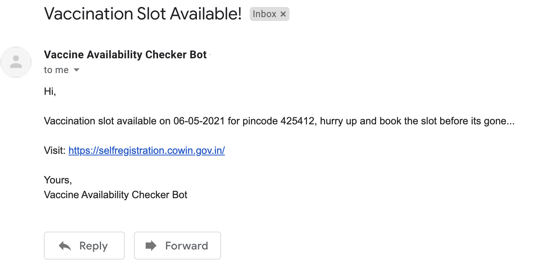Viewport: 547px width, 272px height.
Task: Expand recipient details arrow beside 'to me'
Action: coord(77,70)
